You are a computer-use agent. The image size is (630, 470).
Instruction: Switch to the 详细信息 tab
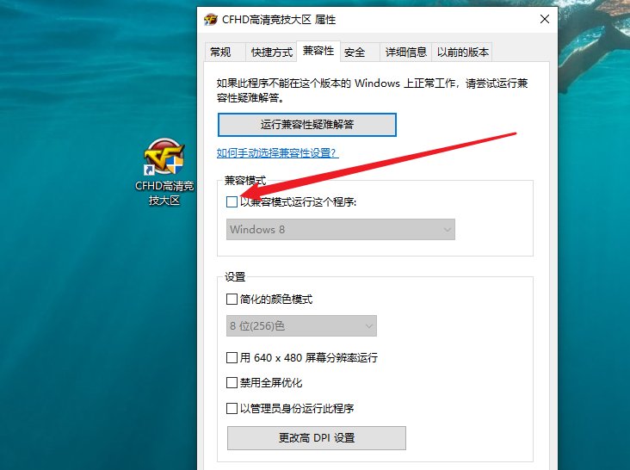(406, 53)
